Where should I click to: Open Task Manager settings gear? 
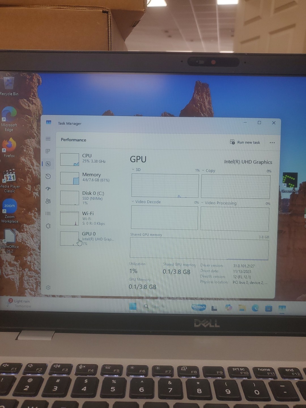(48, 287)
